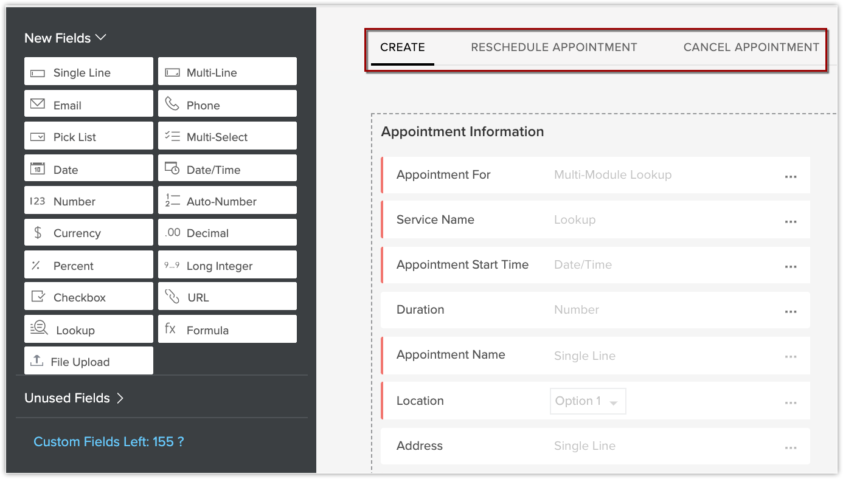Image resolution: width=843 pixels, height=479 pixels.
Task: Click the Multi-Select field button
Action: coord(227,137)
